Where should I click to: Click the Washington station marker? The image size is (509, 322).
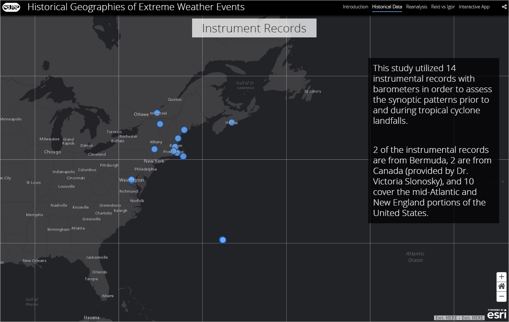(x=131, y=180)
